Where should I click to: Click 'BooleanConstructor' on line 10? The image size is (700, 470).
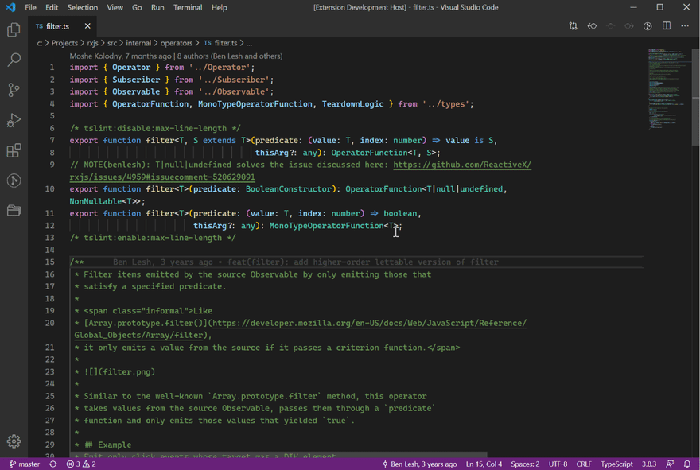coord(289,189)
